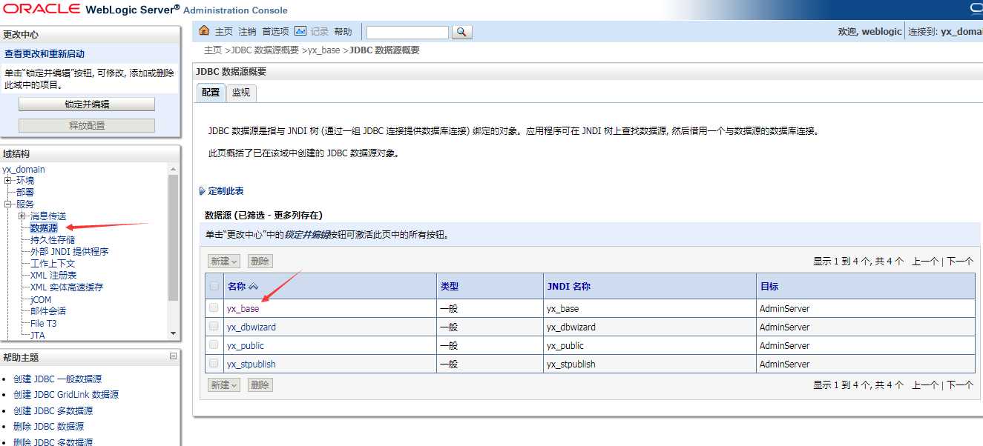Screen dimensions: 983x446
Task: Expand the 环境 tree node
Action: pyautogui.click(x=8, y=181)
